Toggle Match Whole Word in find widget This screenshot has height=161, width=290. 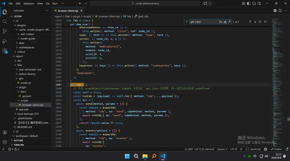coord(225,22)
